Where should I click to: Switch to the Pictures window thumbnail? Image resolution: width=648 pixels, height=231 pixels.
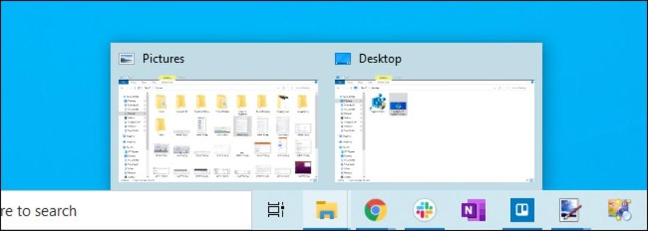[218, 128]
